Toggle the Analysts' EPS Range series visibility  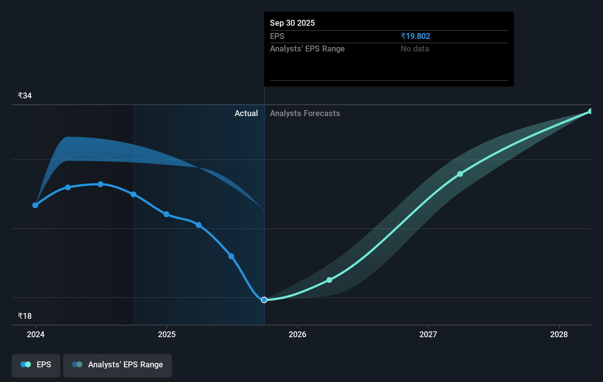[x=118, y=365]
